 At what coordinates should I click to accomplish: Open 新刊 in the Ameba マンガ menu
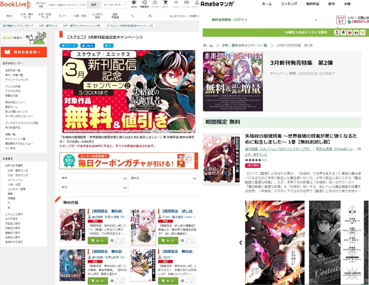point(332,4)
